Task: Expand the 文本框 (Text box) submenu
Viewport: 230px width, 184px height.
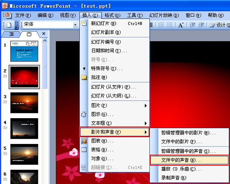Action: pos(146,123)
